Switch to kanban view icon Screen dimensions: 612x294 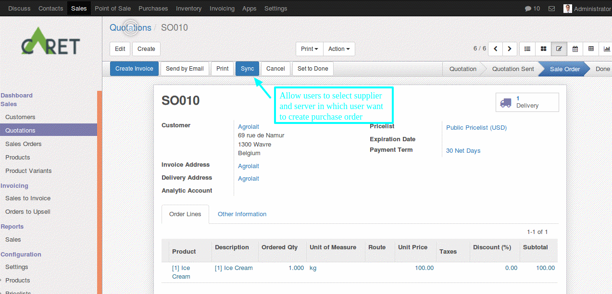[543, 49]
